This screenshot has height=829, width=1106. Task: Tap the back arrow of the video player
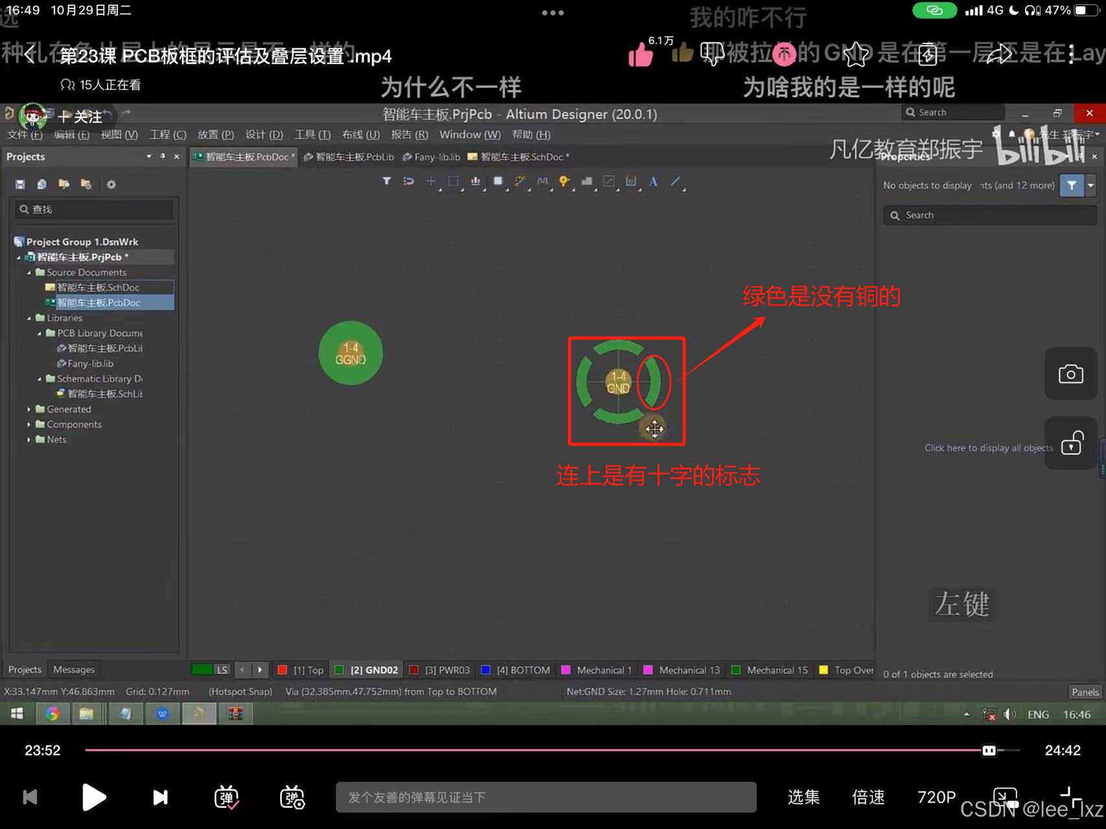29,55
